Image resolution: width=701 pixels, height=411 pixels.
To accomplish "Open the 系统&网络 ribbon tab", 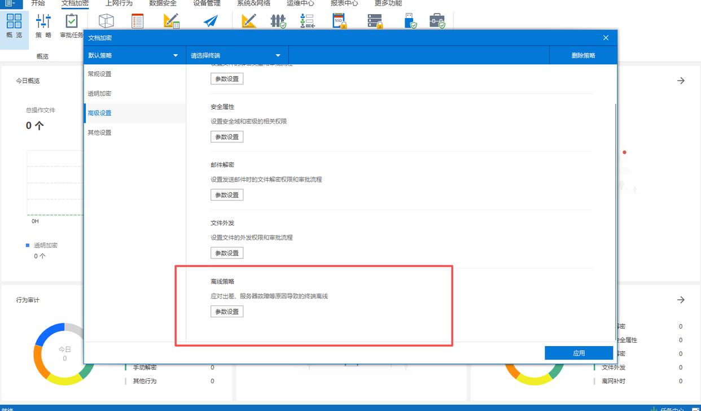I will click(253, 3).
